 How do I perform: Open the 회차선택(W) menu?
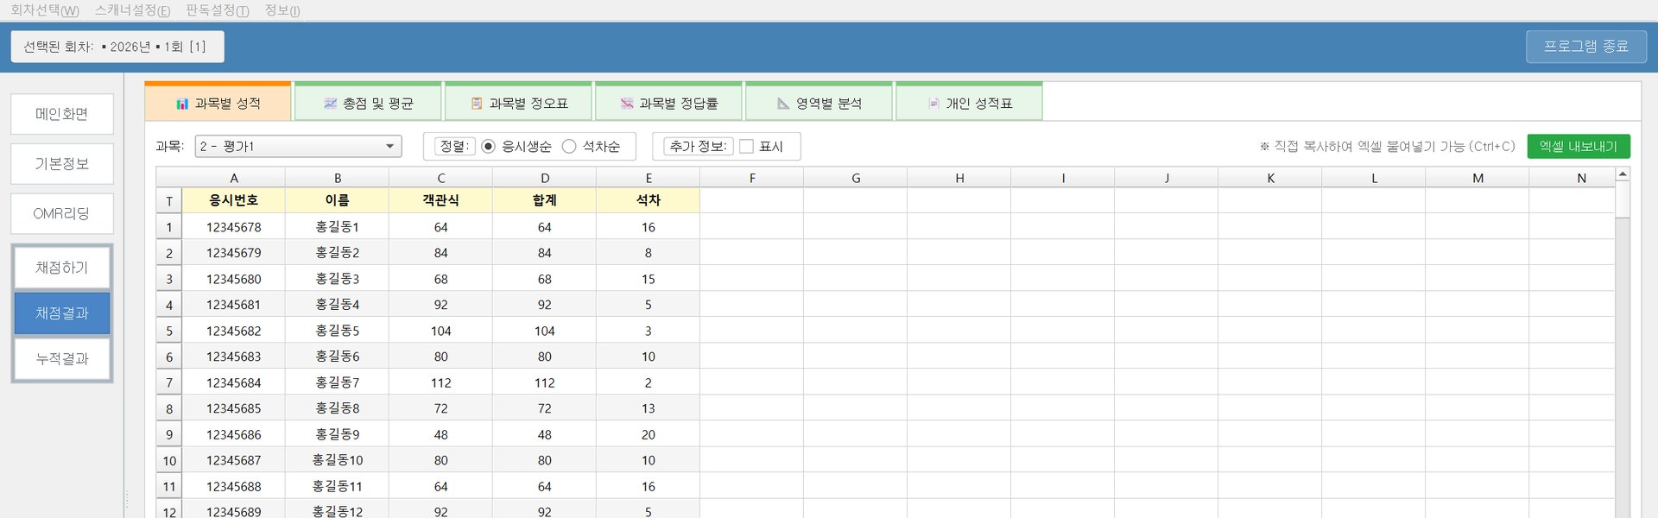click(45, 10)
